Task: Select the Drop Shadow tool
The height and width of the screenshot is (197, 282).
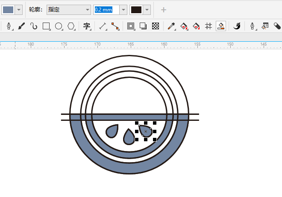Action: point(143,26)
